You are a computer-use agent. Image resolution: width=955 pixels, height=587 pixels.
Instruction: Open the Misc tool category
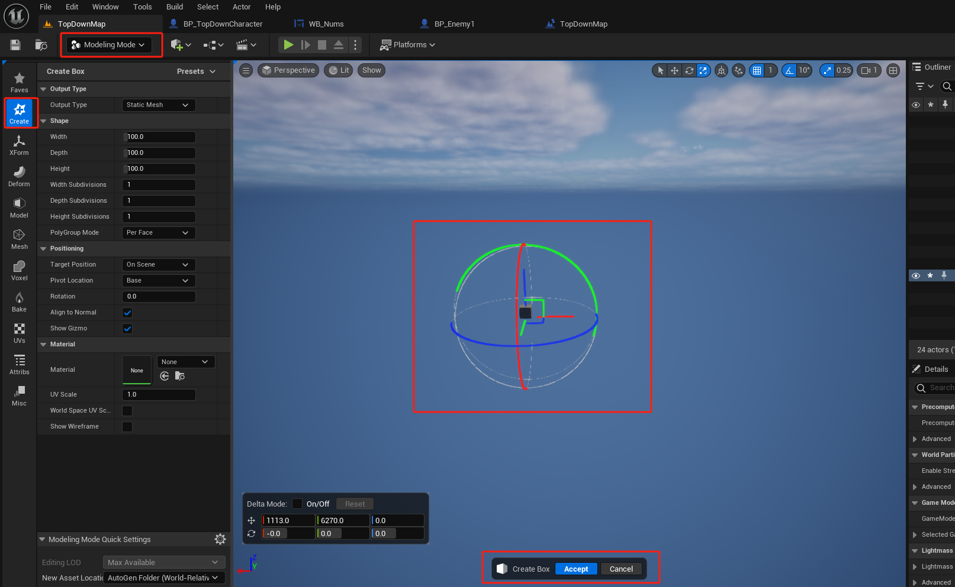[x=19, y=395]
